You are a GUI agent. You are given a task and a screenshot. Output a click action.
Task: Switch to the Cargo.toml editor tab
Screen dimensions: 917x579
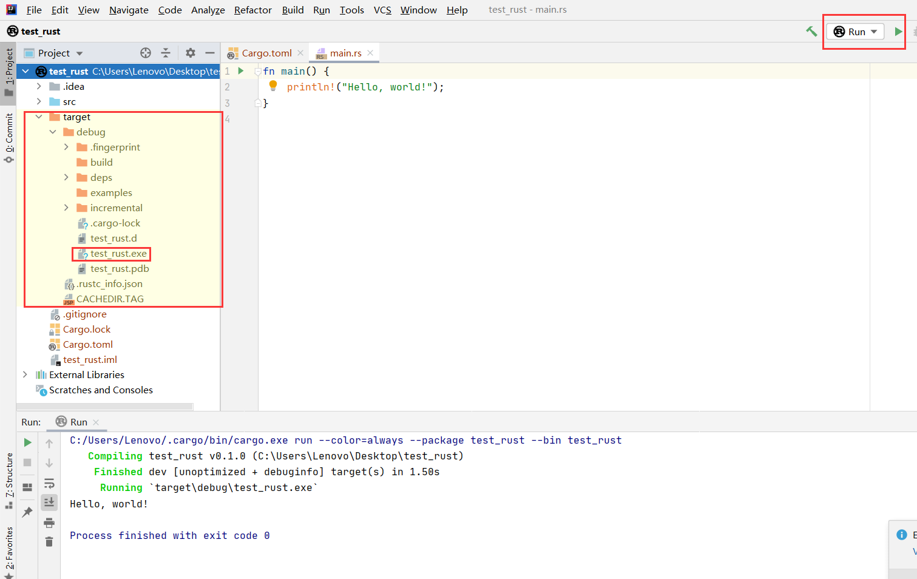266,53
